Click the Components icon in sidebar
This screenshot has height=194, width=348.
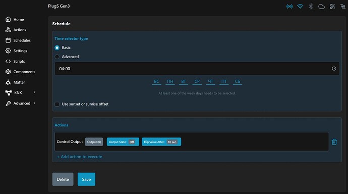[x=8, y=72]
